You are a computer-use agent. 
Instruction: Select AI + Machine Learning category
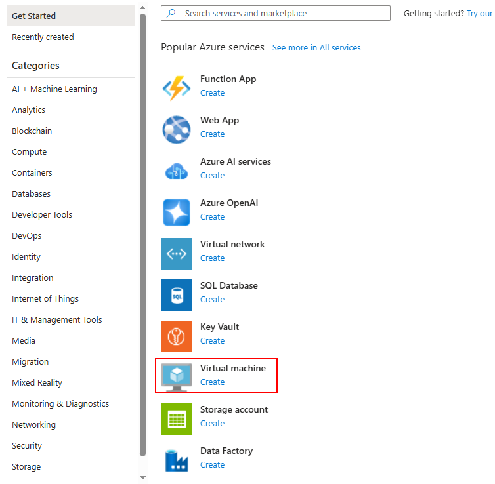click(x=54, y=89)
